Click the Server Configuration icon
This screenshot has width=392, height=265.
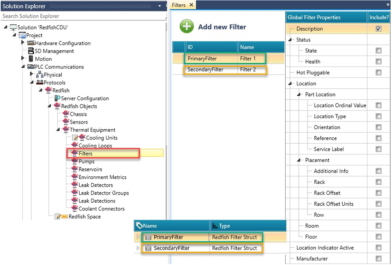pos(57,98)
